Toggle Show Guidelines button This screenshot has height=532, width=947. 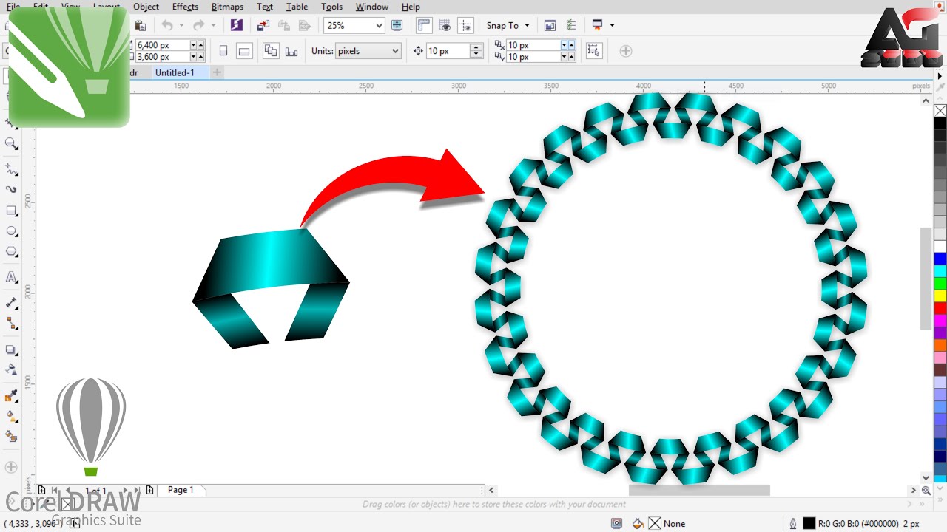pos(465,25)
